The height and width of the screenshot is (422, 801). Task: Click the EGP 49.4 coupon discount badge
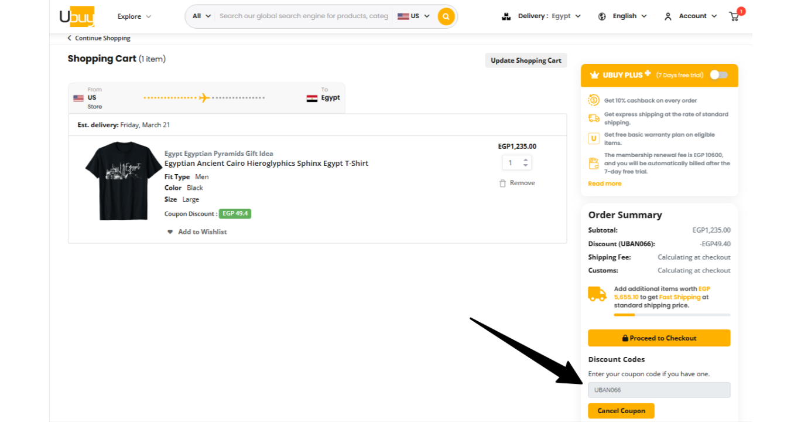235,214
